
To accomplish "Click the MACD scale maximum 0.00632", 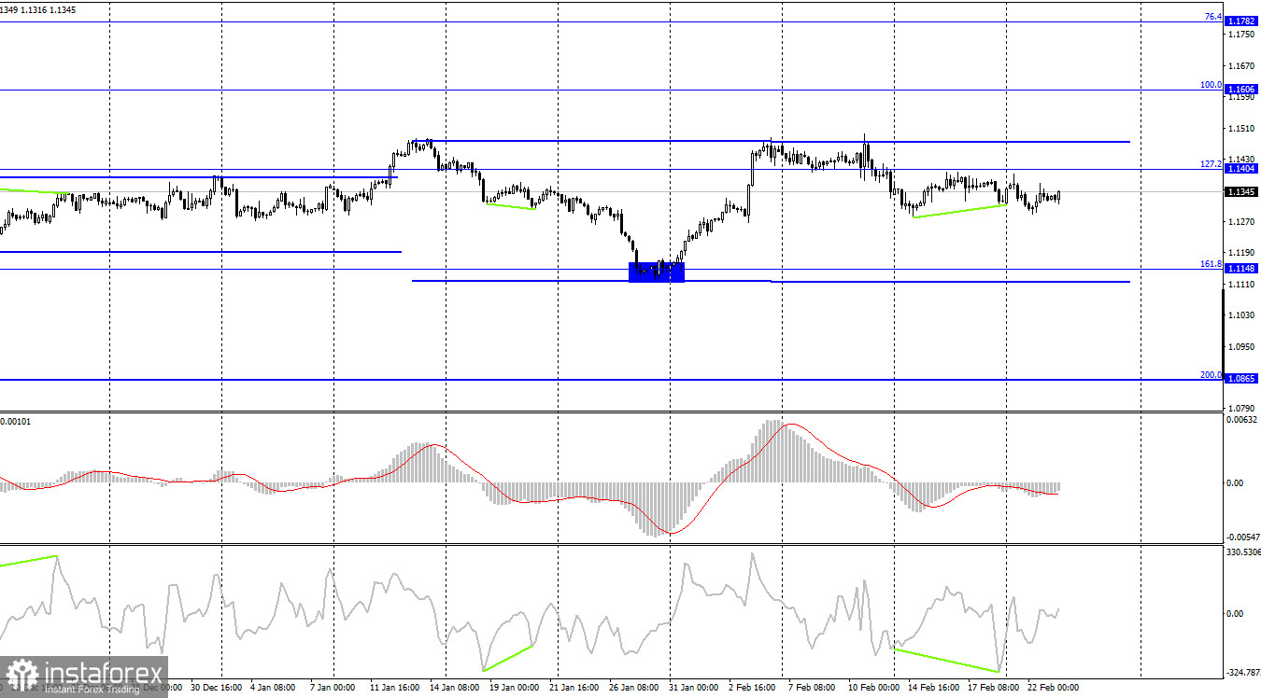I will click(x=1241, y=420).
